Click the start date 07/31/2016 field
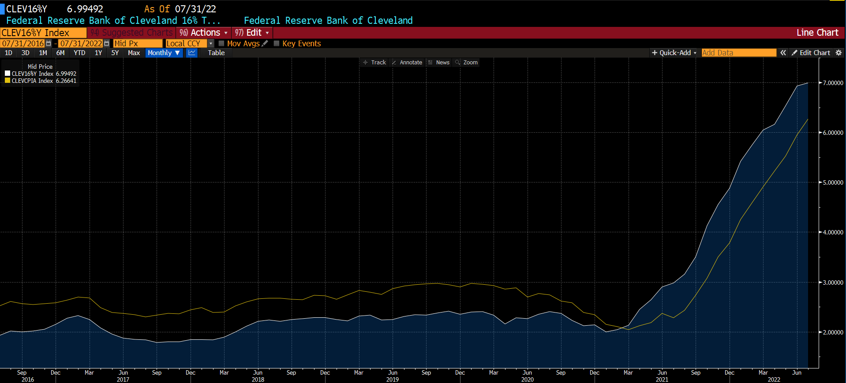846x383 pixels. 23,43
